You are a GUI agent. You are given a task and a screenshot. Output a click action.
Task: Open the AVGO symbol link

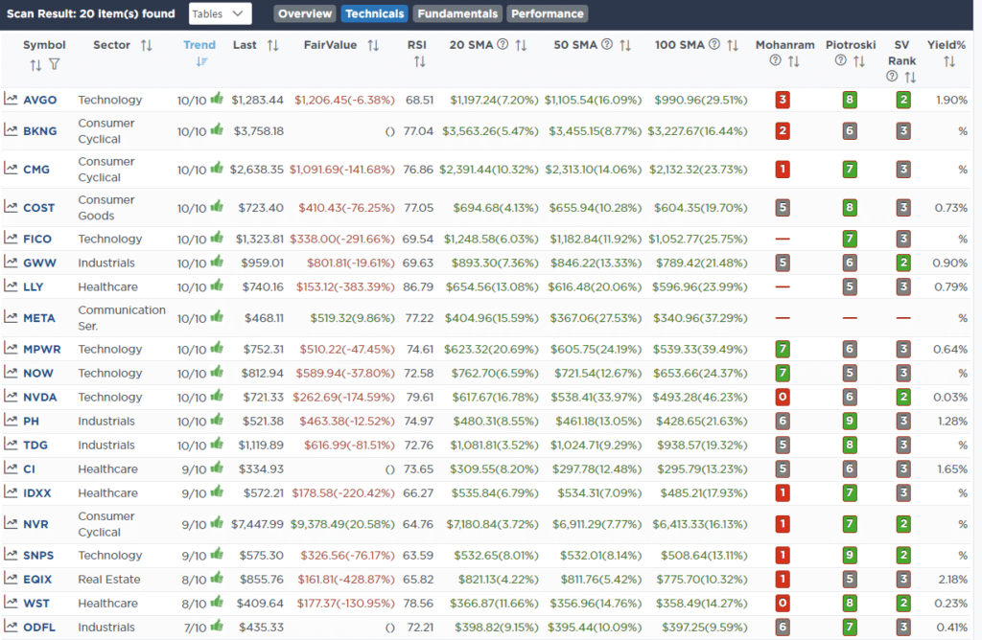point(40,100)
